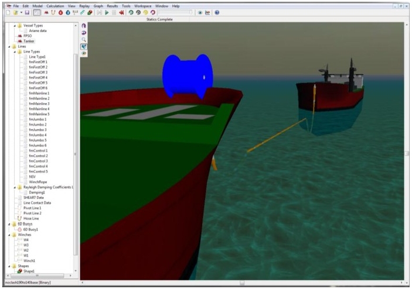Open the Window menu

(161, 6)
